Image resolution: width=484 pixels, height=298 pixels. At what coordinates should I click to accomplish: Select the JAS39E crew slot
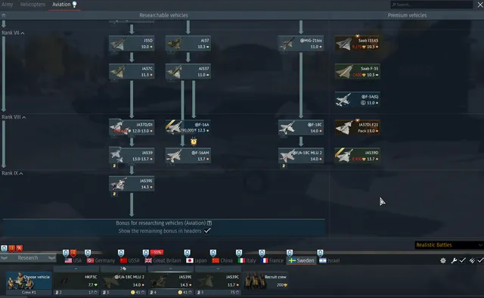171,281
